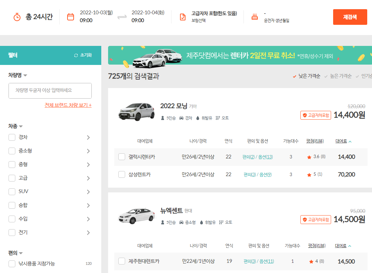Expand the 중소형 sub-options chevron
372x273 pixels.
[88, 151]
